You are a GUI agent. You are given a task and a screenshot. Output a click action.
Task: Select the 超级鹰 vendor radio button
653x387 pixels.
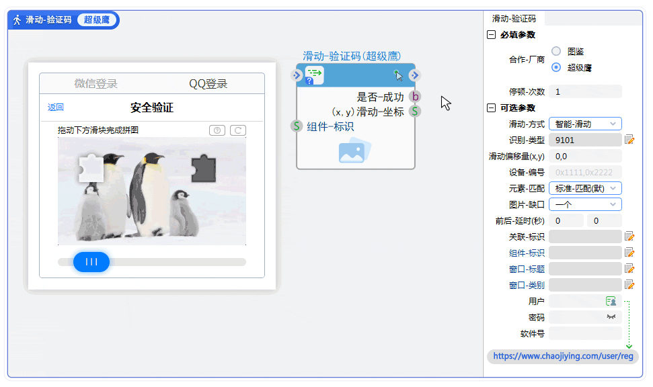556,67
